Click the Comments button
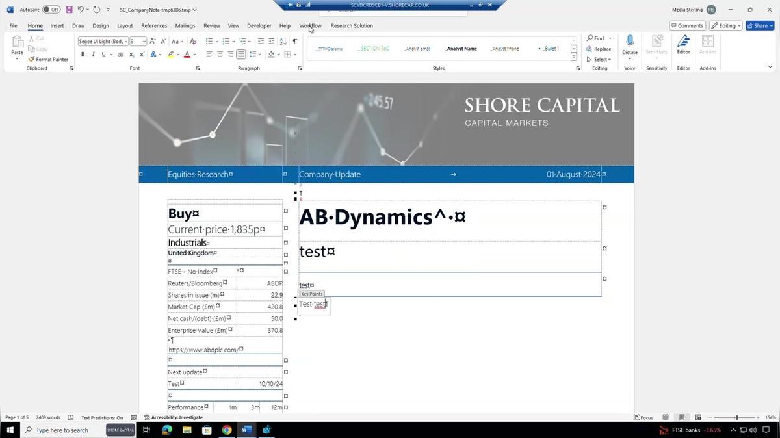The image size is (780, 438). (687, 26)
